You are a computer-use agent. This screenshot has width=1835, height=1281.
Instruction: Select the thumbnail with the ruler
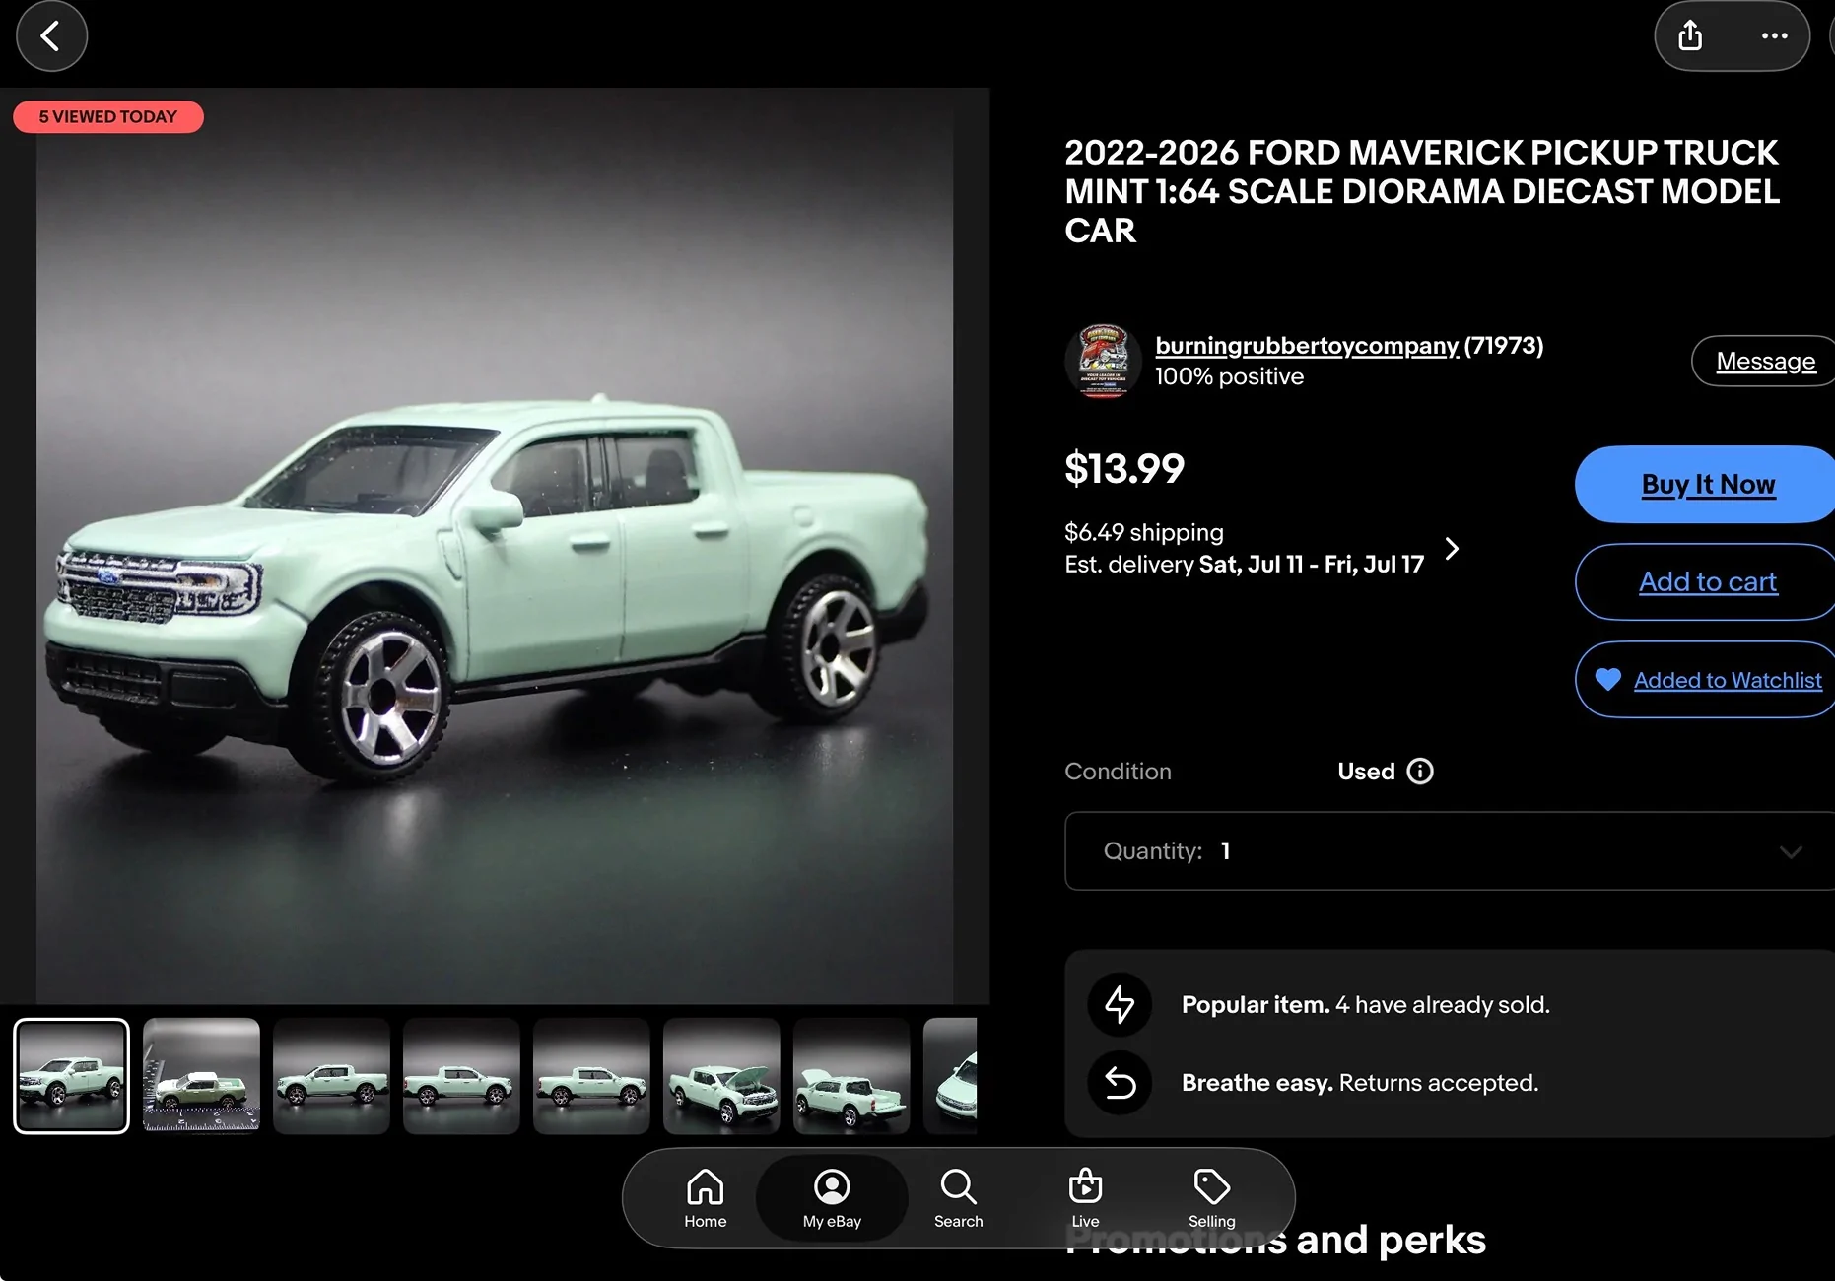(201, 1076)
